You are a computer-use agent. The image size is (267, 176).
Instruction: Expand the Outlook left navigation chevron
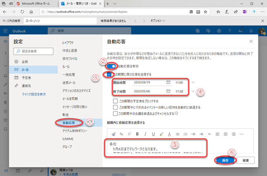5,53
